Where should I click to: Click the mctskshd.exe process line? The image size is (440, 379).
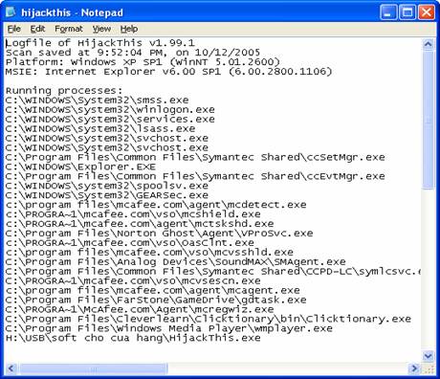(x=140, y=224)
